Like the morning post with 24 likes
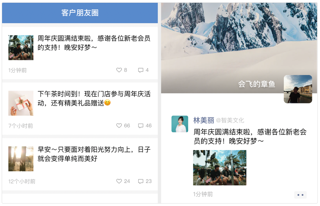 [119, 181]
